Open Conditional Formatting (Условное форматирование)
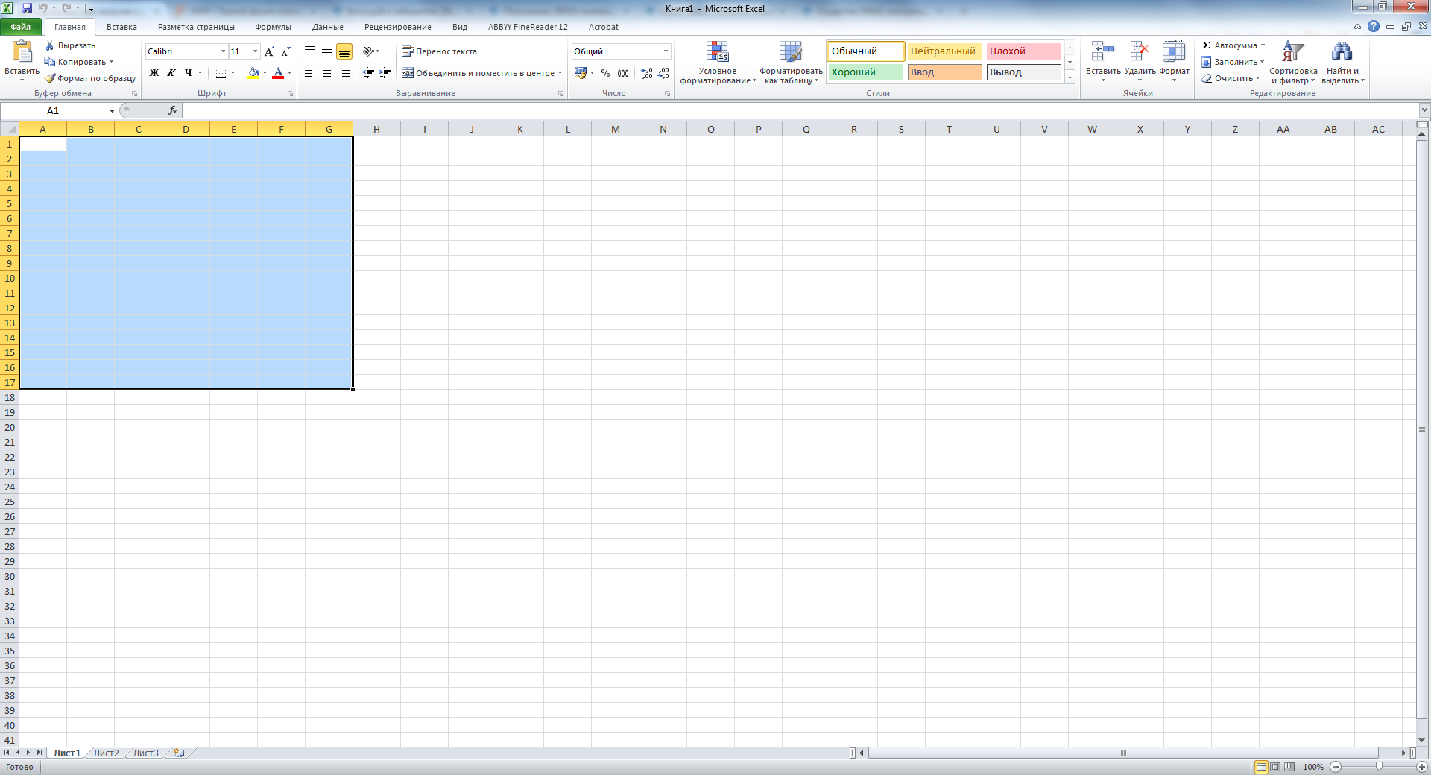The image size is (1431, 775). [718, 51]
